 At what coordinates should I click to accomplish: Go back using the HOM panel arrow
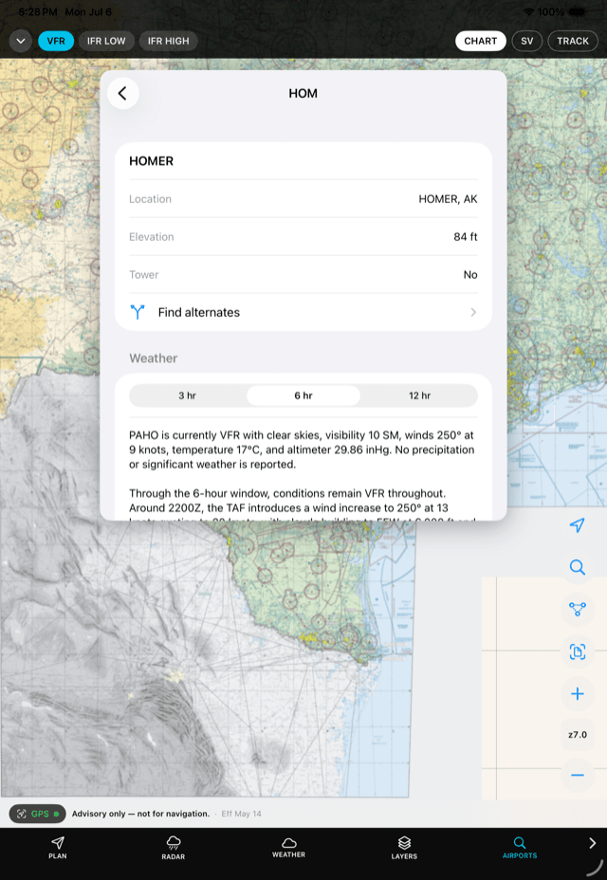pos(123,93)
